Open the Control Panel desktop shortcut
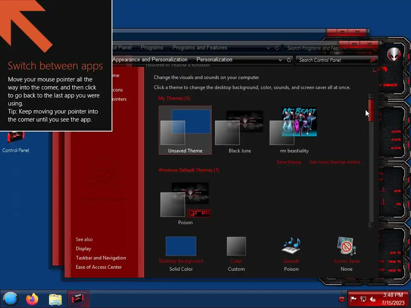411x308 pixels. tap(16, 142)
